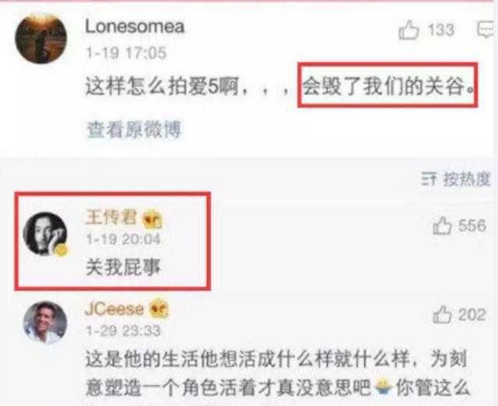The height and width of the screenshot is (406, 498).
Task: Click the 查看原微博 link
Action: click(134, 129)
